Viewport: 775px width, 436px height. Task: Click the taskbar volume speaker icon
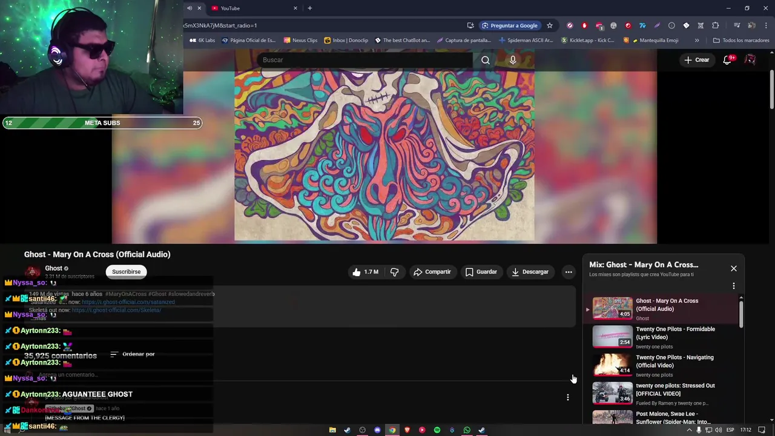[718, 430]
